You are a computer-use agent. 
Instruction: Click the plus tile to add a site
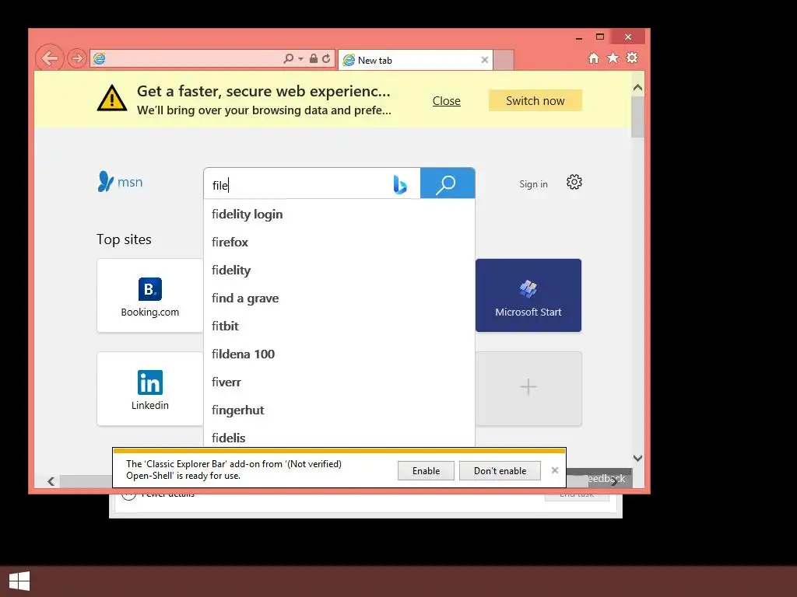coord(528,389)
